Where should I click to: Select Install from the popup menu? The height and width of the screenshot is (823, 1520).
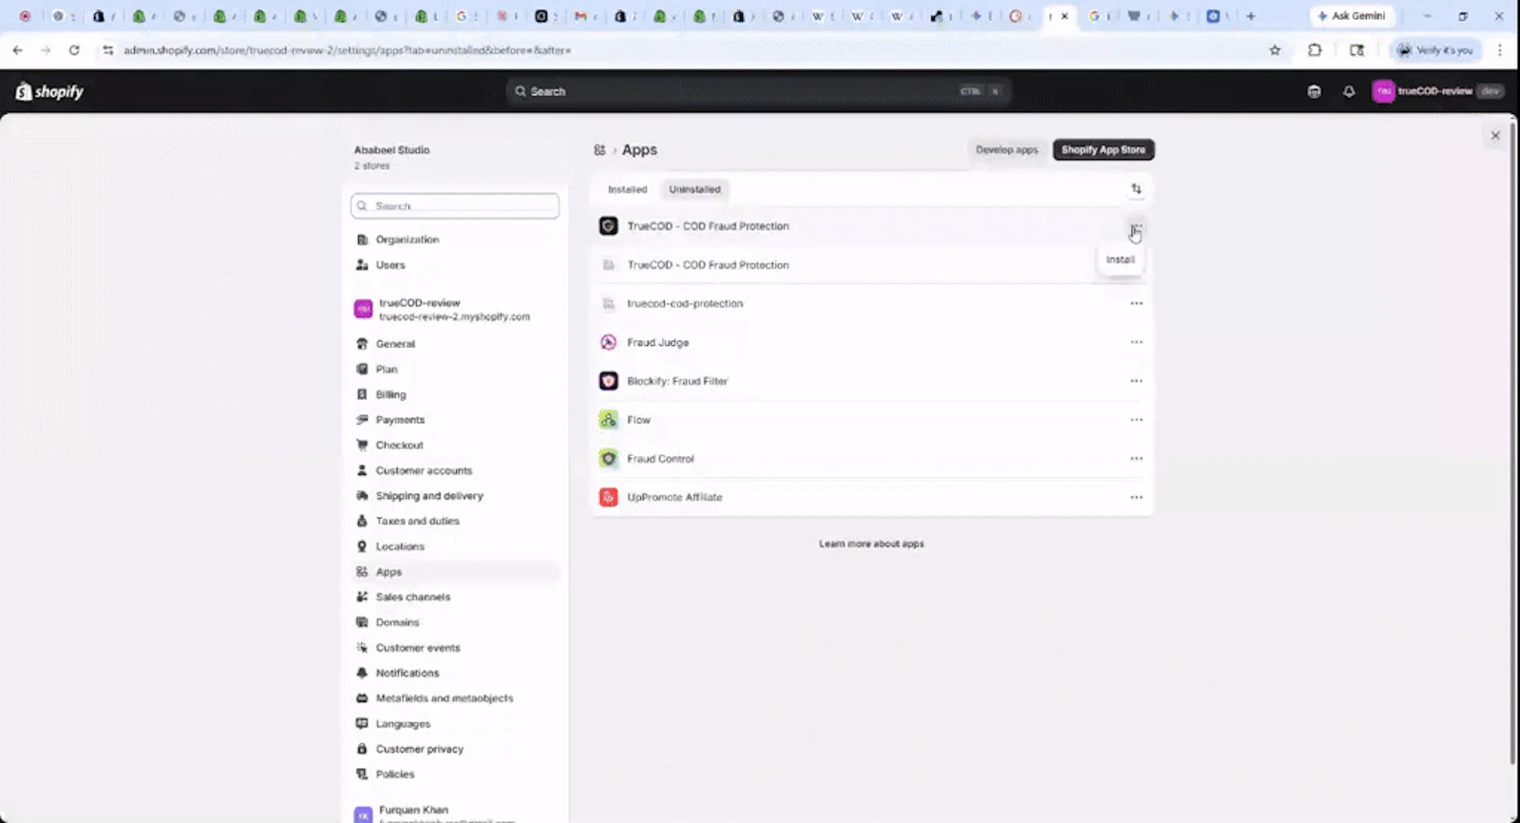(x=1120, y=259)
